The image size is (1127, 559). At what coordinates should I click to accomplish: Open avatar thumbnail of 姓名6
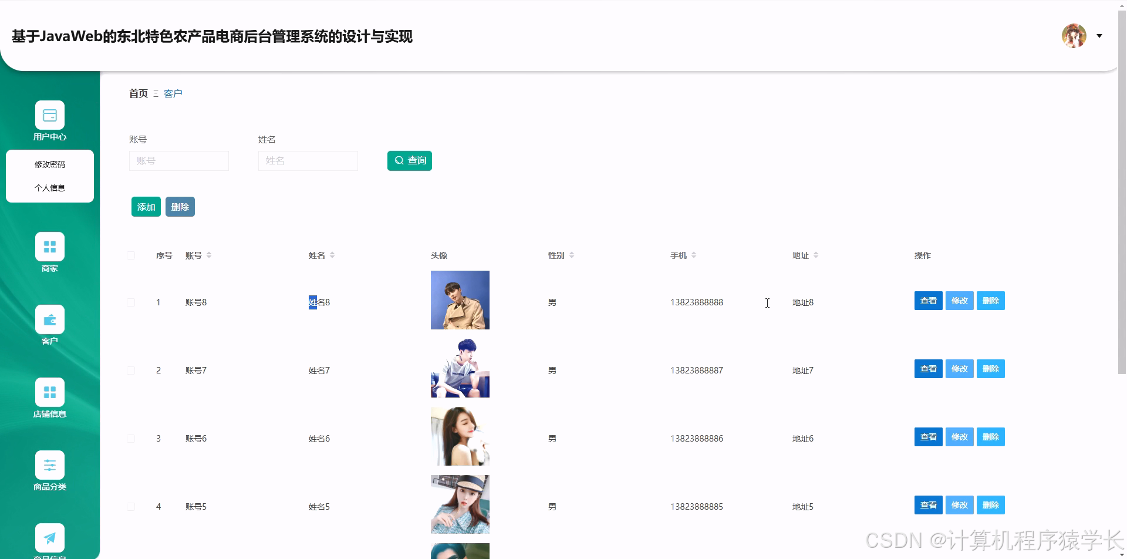[x=460, y=436]
